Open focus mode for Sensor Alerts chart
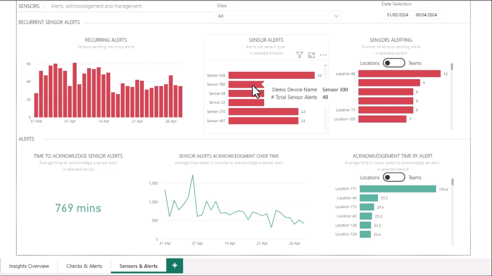Viewport: 492px width, 276px height. [x=311, y=55]
